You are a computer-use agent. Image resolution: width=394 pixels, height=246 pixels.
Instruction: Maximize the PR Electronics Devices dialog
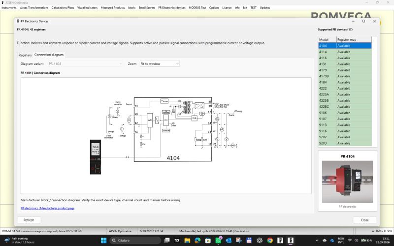point(363,21)
